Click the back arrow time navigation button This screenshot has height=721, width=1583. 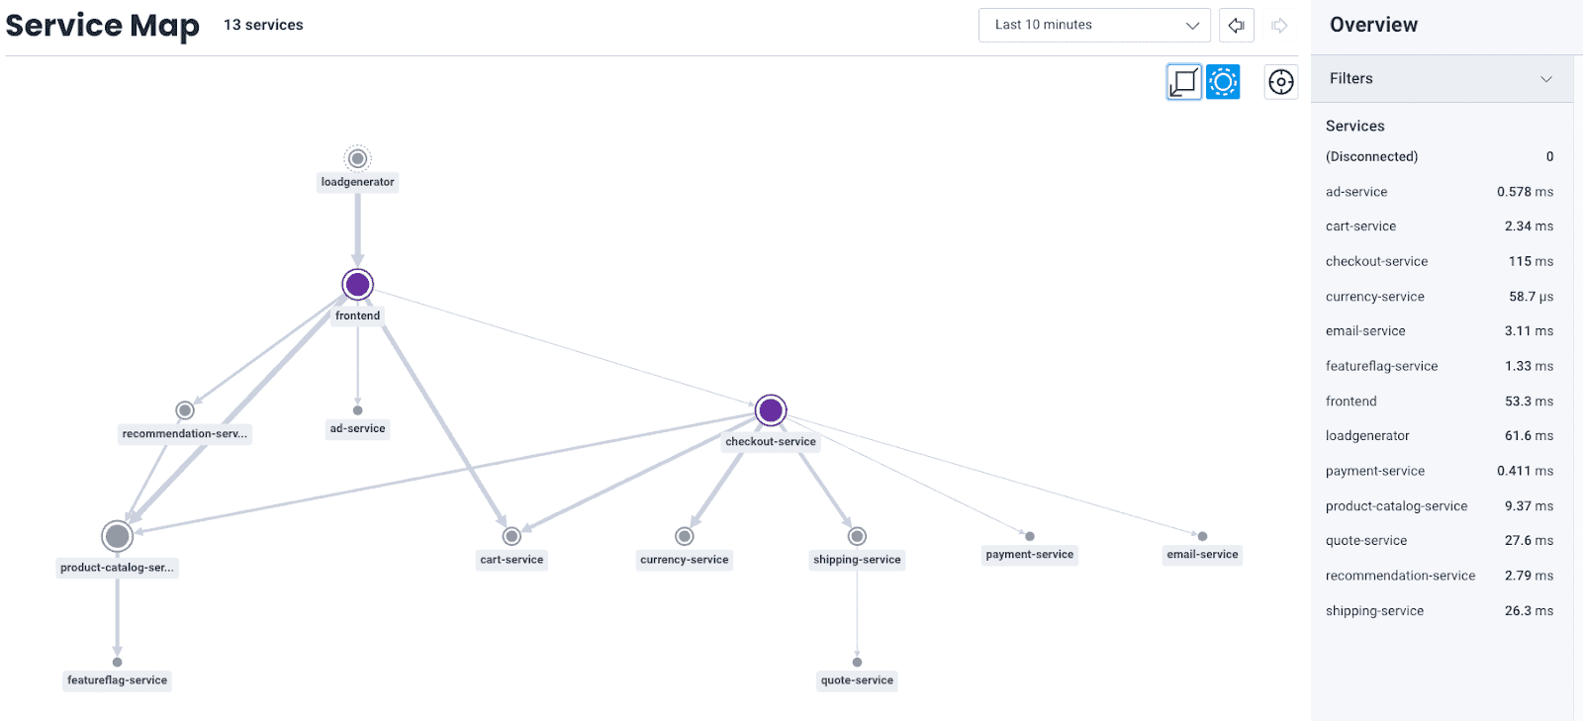click(1237, 26)
